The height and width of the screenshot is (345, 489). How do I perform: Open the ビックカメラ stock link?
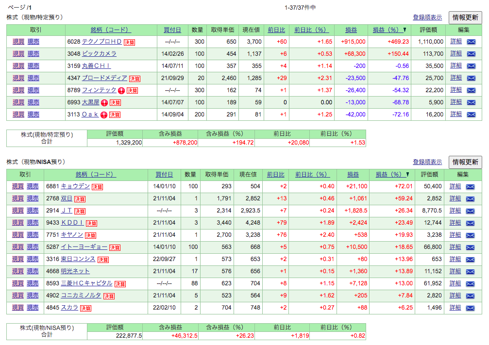(99, 53)
